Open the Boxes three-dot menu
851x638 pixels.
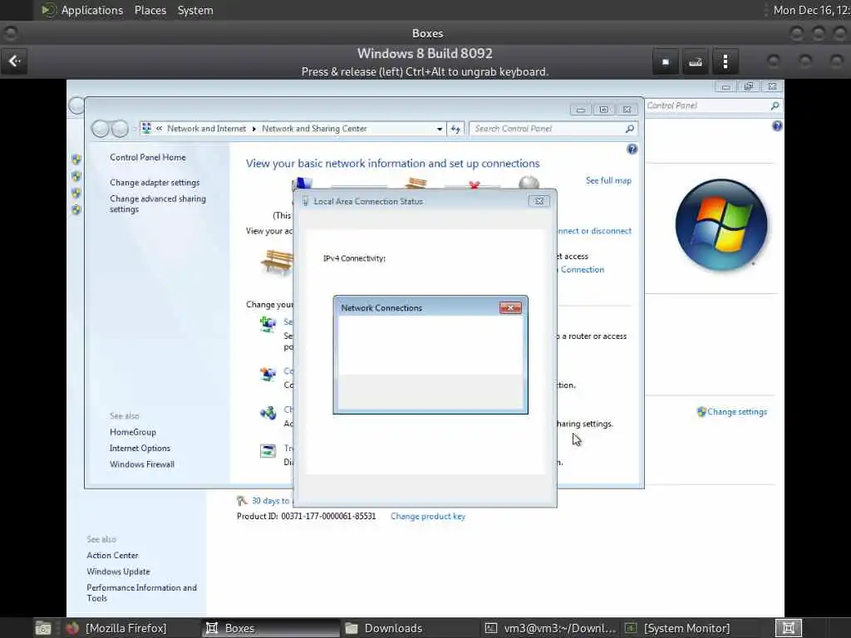pyautogui.click(x=725, y=61)
